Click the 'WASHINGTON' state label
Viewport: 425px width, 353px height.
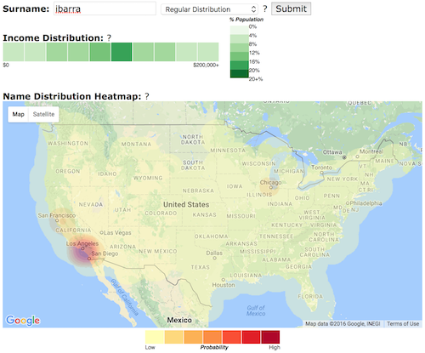click(x=68, y=143)
